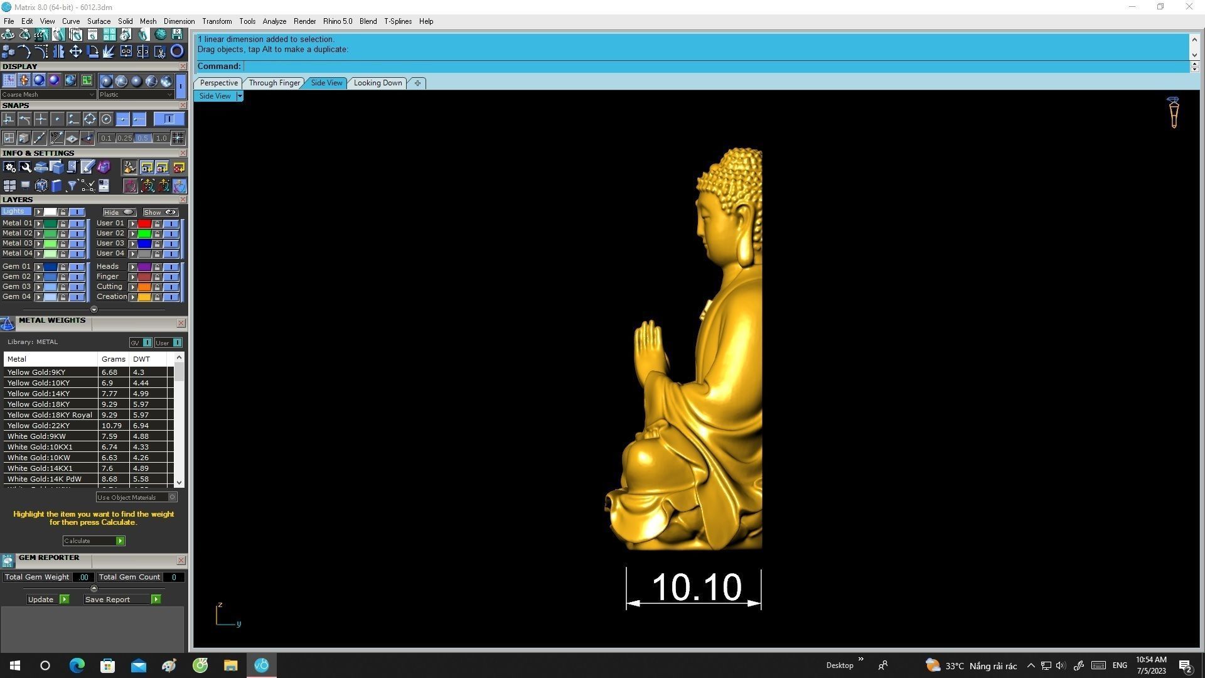Click the Torus ring tool icon
Viewport: 1205px width, 678px height.
[x=177, y=51]
